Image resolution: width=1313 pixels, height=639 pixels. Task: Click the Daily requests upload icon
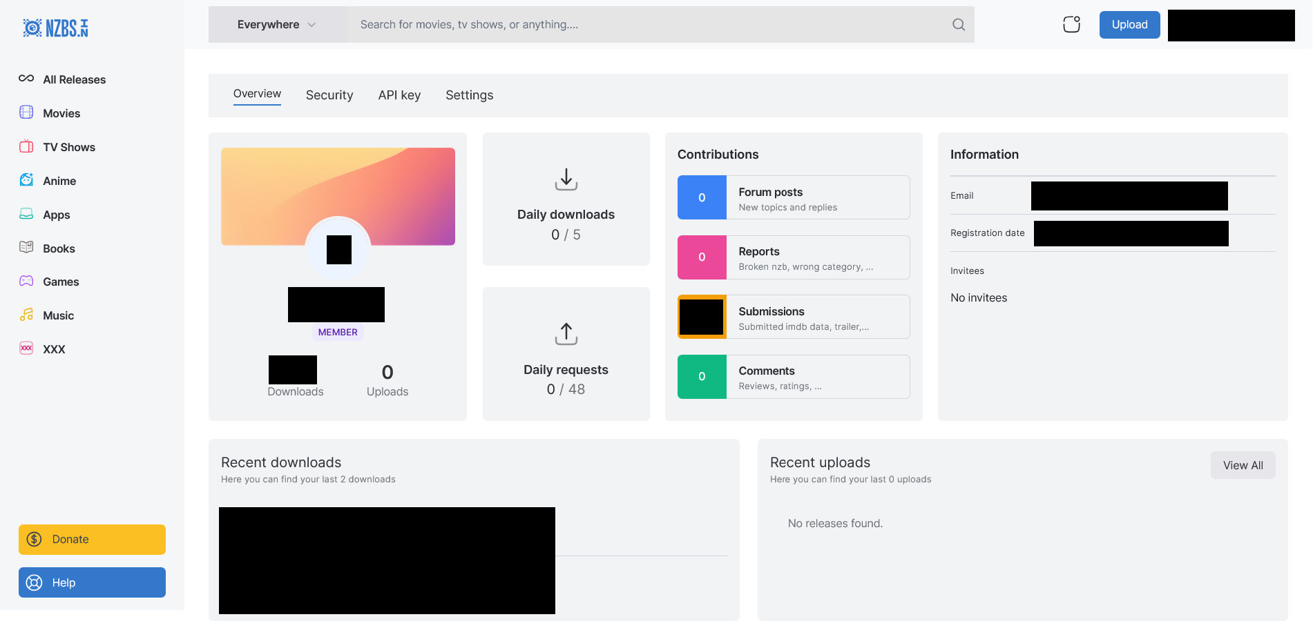(x=566, y=334)
